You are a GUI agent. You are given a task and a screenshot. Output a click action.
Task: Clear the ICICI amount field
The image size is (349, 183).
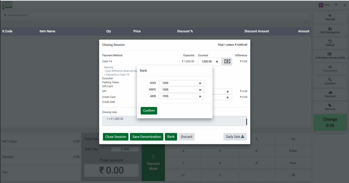[200, 83]
